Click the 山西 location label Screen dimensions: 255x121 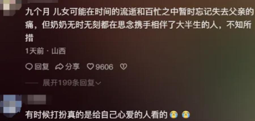(x=59, y=51)
